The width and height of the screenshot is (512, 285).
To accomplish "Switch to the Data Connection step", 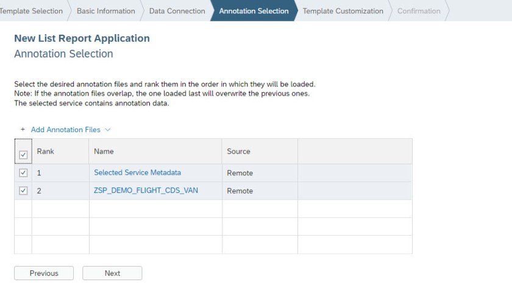I will [177, 11].
